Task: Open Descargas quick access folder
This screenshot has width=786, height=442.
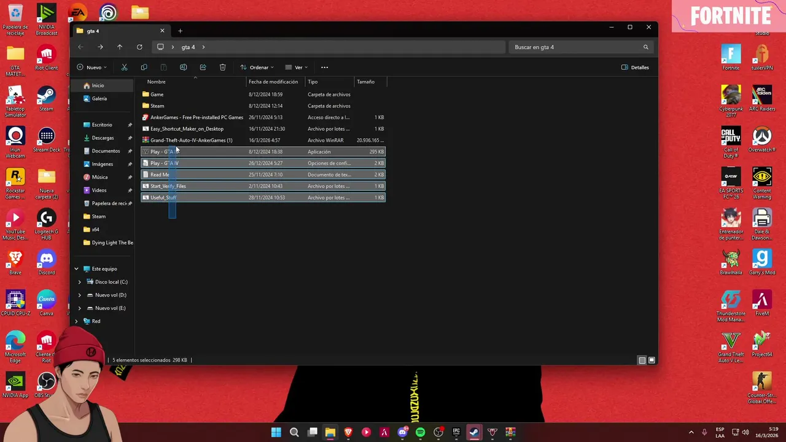Action: pyautogui.click(x=103, y=138)
